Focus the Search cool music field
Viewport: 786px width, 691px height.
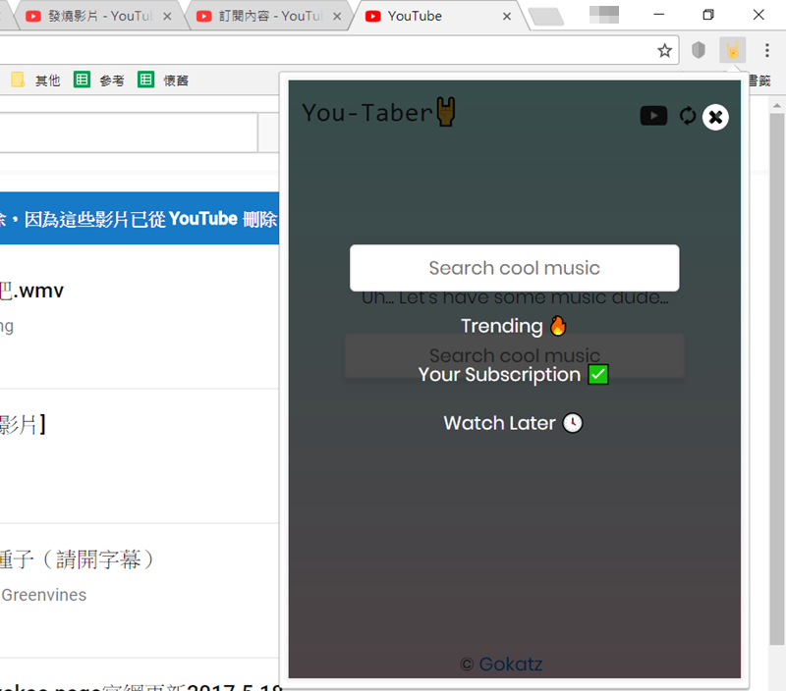click(514, 268)
